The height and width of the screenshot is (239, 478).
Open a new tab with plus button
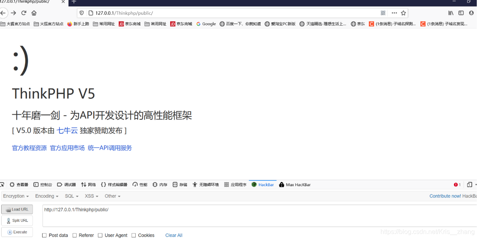pos(74,2)
